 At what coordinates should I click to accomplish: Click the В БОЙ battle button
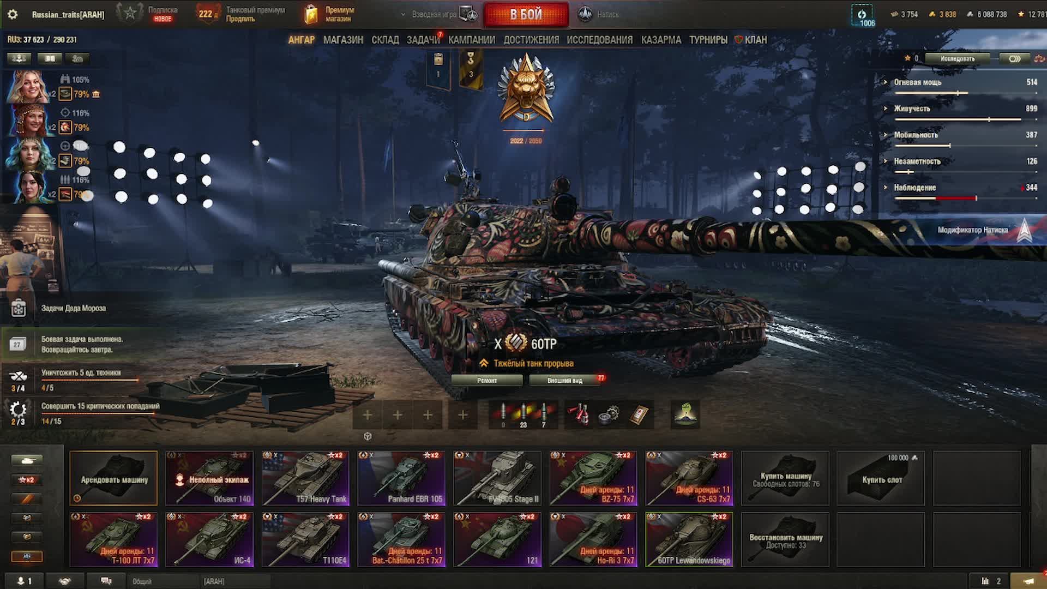(526, 15)
